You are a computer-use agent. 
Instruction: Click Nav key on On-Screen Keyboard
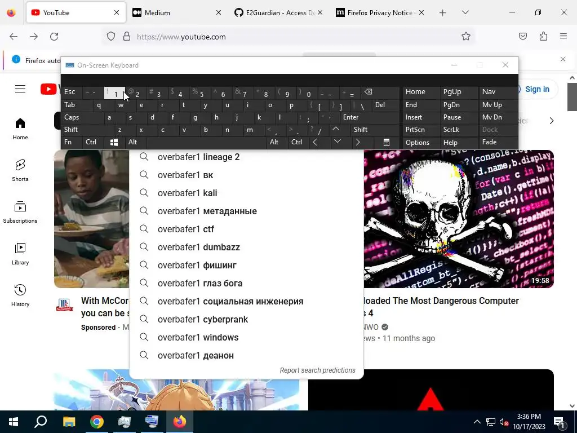[x=498, y=92]
